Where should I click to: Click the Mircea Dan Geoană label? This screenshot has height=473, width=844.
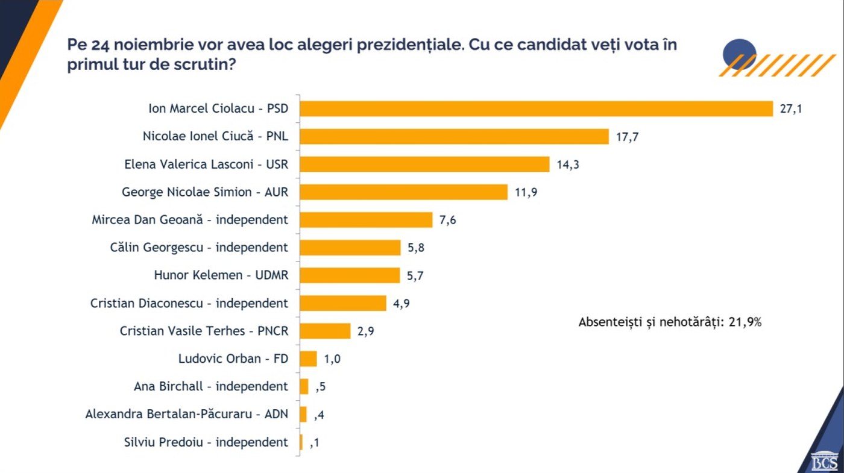tap(190, 220)
